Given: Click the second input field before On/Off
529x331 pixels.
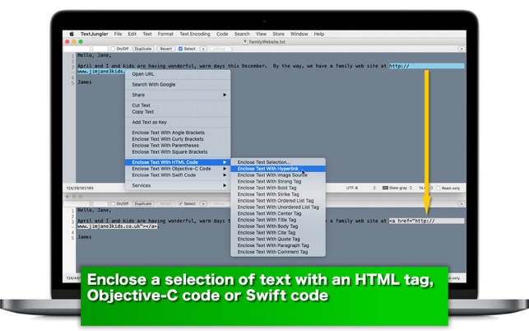Looking at the screenshot, I should [x=100, y=49].
